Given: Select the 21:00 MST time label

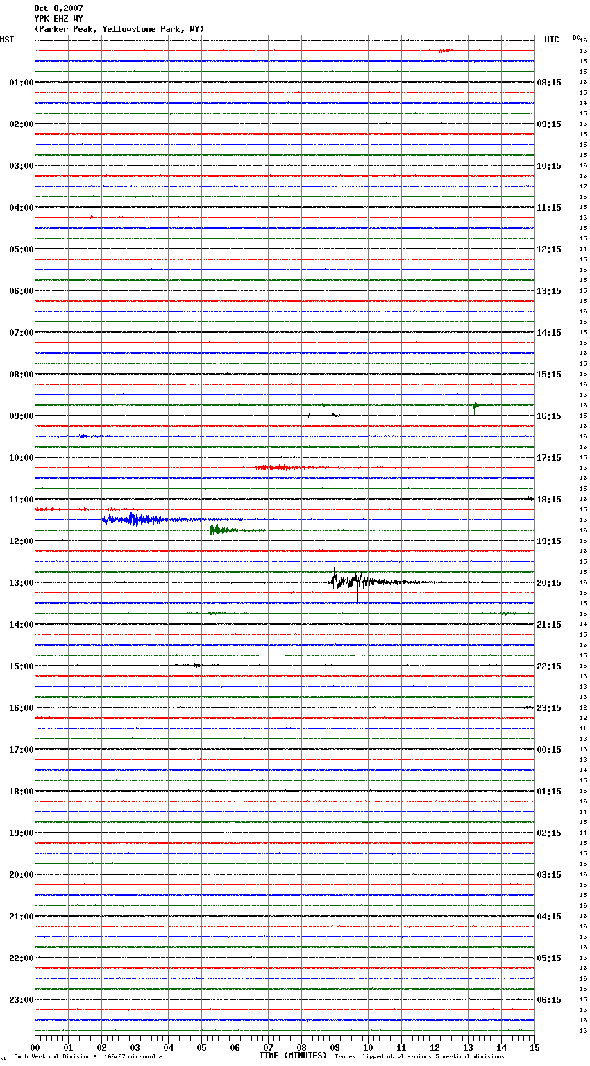Looking at the screenshot, I should 22,917.
